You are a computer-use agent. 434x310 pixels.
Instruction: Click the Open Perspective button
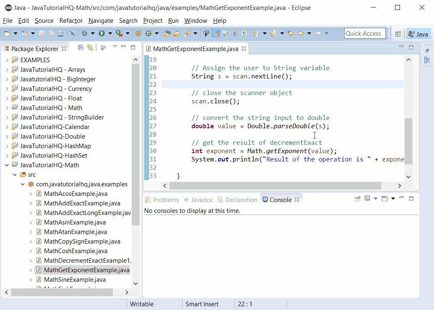[398, 33]
